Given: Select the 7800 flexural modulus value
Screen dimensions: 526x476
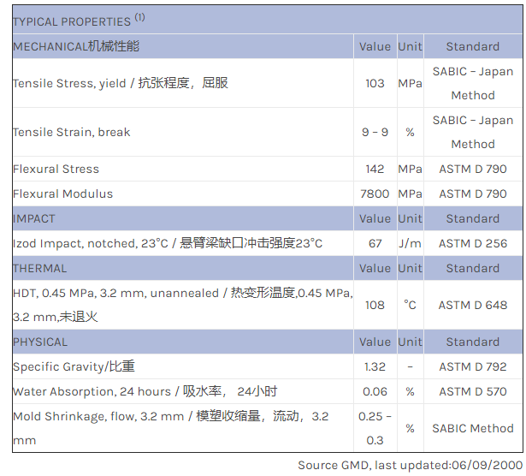Looking at the screenshot, I should (375, 193).
